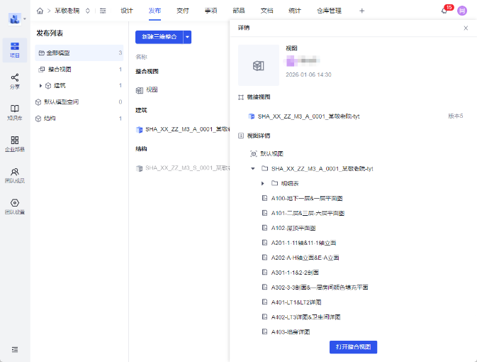
Task: Click the add new tab plus icon
Action: pyautogui.click(x=362, y=11)
